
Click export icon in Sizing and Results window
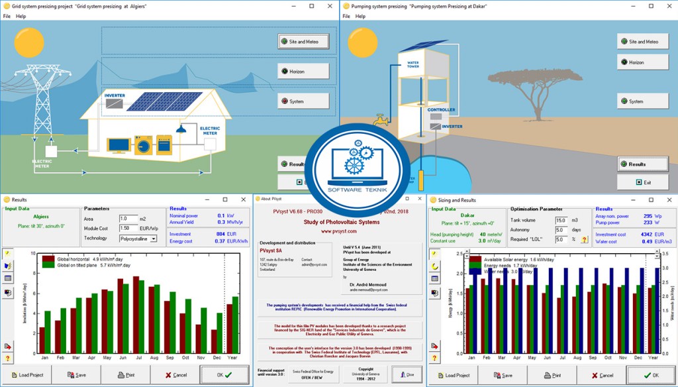point(434,346)
